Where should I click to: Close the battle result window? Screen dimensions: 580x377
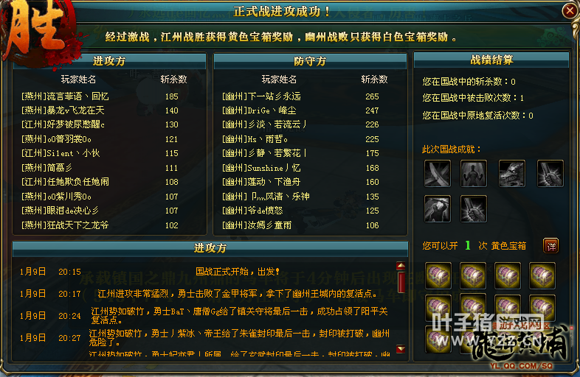click(569, 10)
